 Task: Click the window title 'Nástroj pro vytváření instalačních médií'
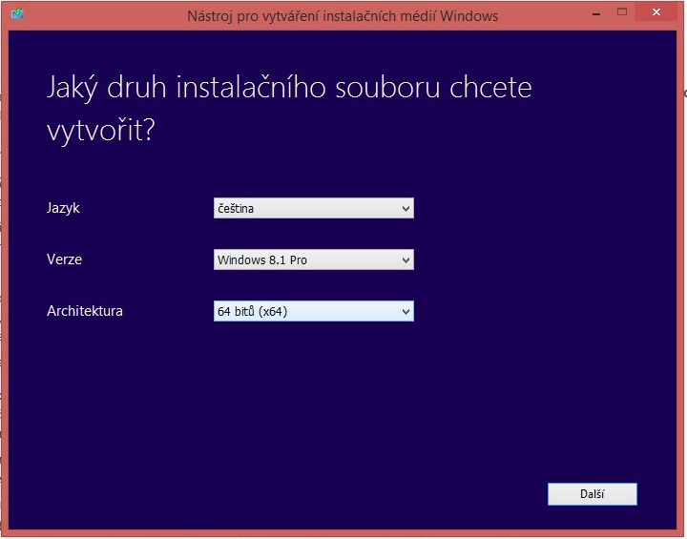coord(315,15)
